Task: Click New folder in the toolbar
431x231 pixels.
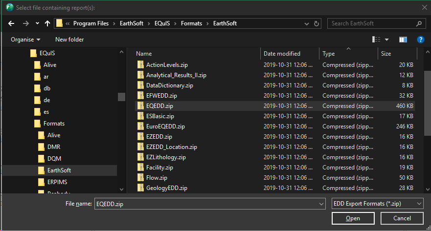Action: (69, 40)
